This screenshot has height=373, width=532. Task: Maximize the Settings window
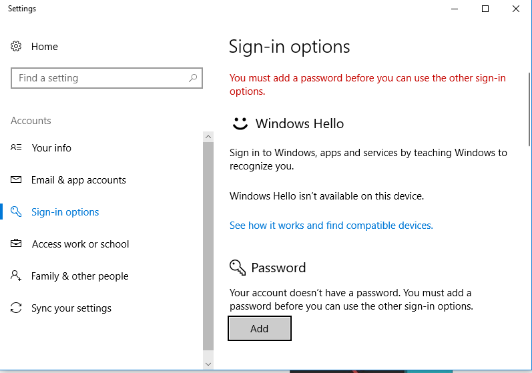tap(485, 9)
